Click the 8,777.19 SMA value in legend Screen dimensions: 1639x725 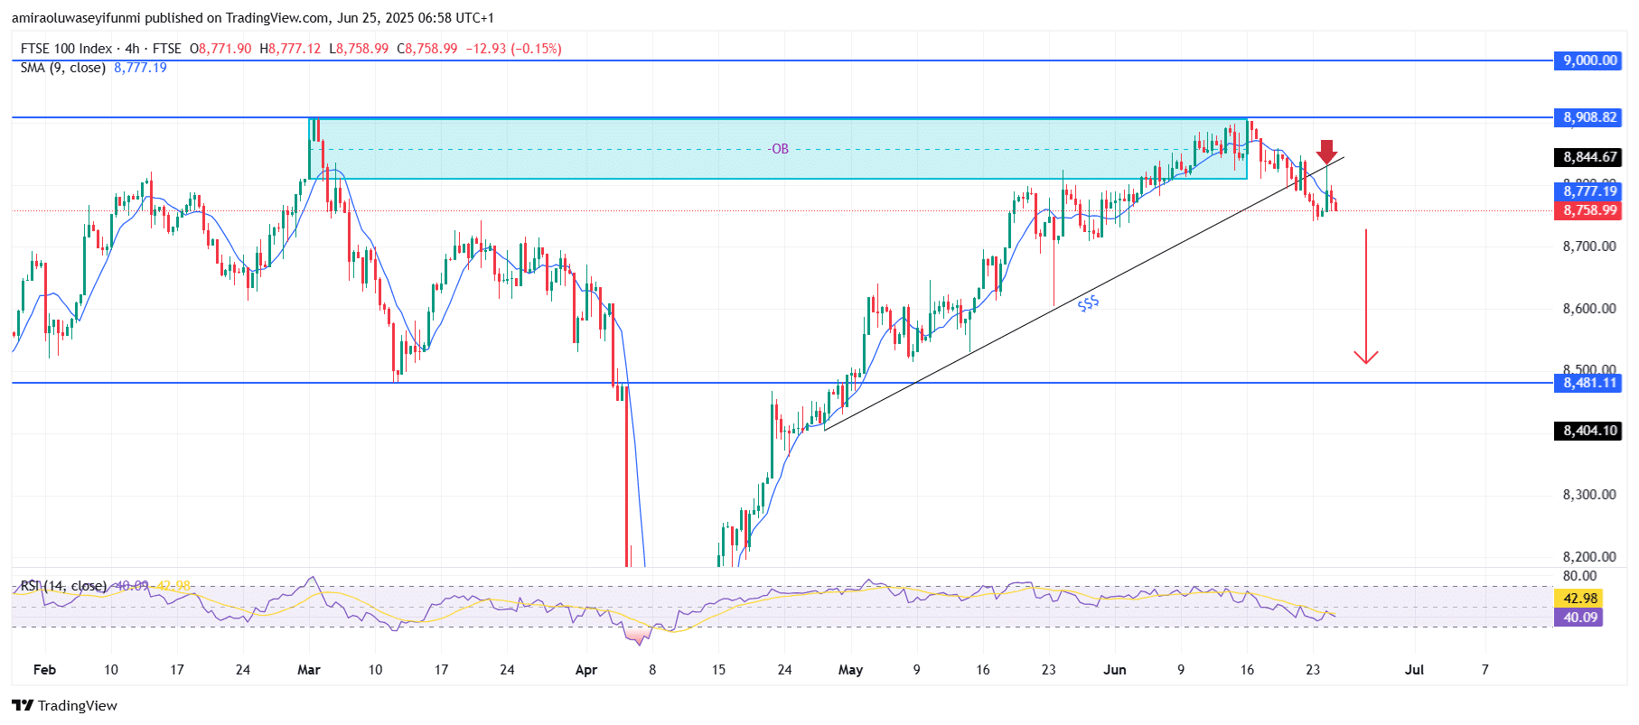click(140, 68)
